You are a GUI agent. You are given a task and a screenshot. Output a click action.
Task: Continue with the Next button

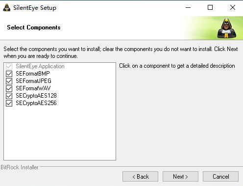coord(180,177)
